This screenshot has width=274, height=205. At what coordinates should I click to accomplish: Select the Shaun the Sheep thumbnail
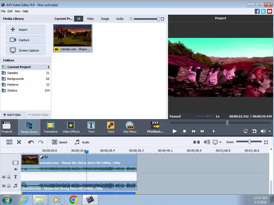(73, 38)
